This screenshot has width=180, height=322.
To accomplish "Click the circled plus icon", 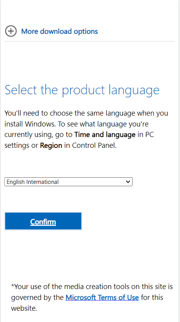I will coord(11,31).
